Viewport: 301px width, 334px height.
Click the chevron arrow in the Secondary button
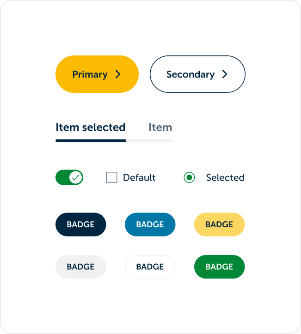225,74
